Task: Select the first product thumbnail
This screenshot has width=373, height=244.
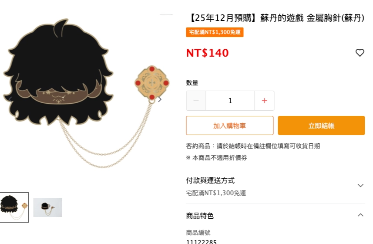Action: 14,207
